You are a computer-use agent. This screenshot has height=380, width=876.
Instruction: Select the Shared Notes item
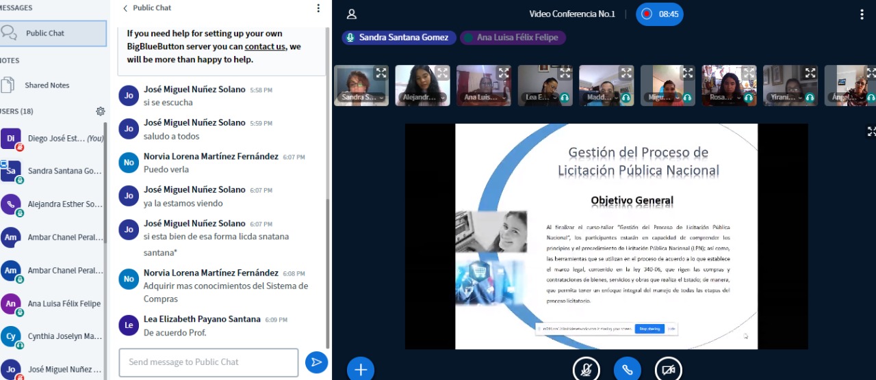click(53, 85)
